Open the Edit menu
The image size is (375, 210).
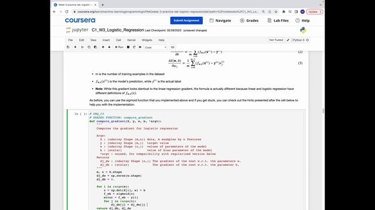(x=81, y=40)
